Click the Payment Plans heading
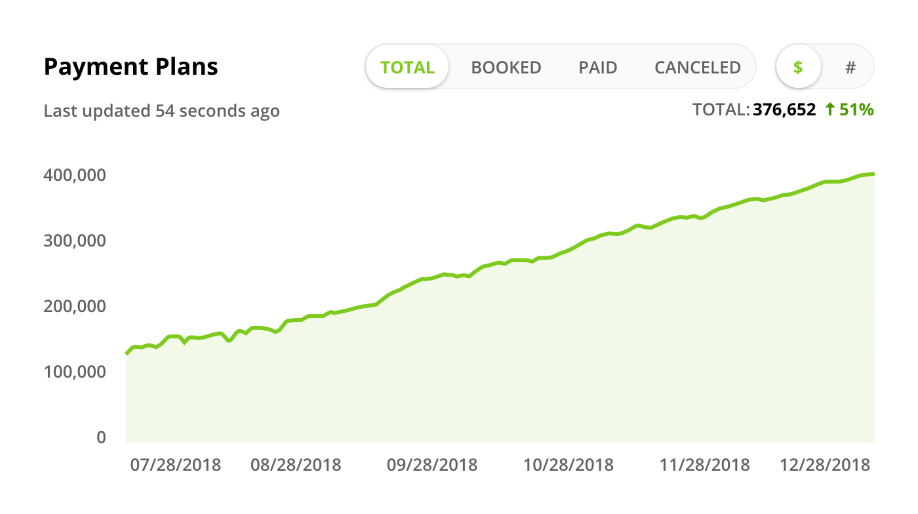The height and width of the screenshot is (514, 918). pyautogui.click(x=131, y=66)
